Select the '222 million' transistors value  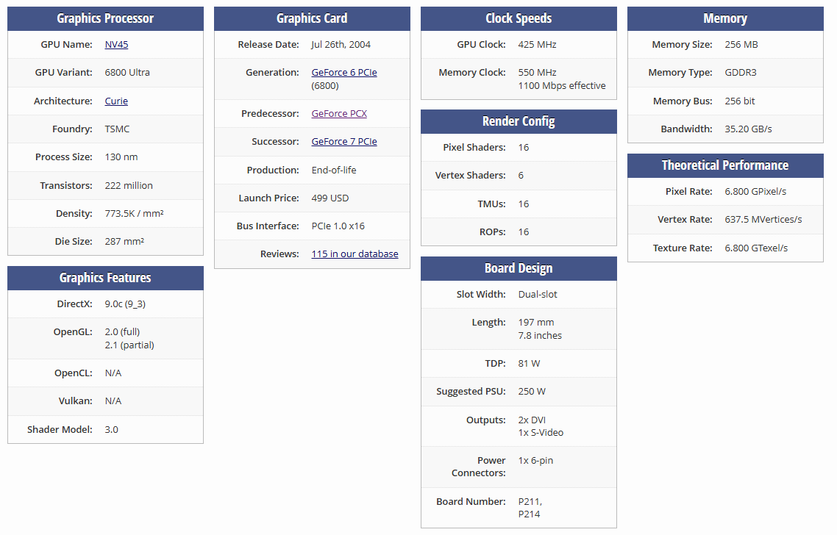point(129,186)
